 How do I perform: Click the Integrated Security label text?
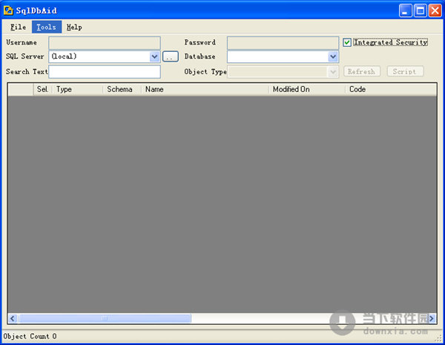391,42
